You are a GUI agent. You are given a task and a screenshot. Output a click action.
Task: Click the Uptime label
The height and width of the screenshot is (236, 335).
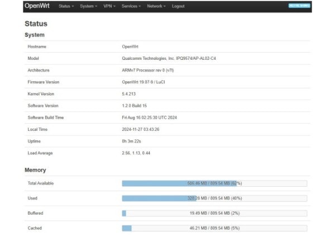pyautogui.click(x=34, y=141)
